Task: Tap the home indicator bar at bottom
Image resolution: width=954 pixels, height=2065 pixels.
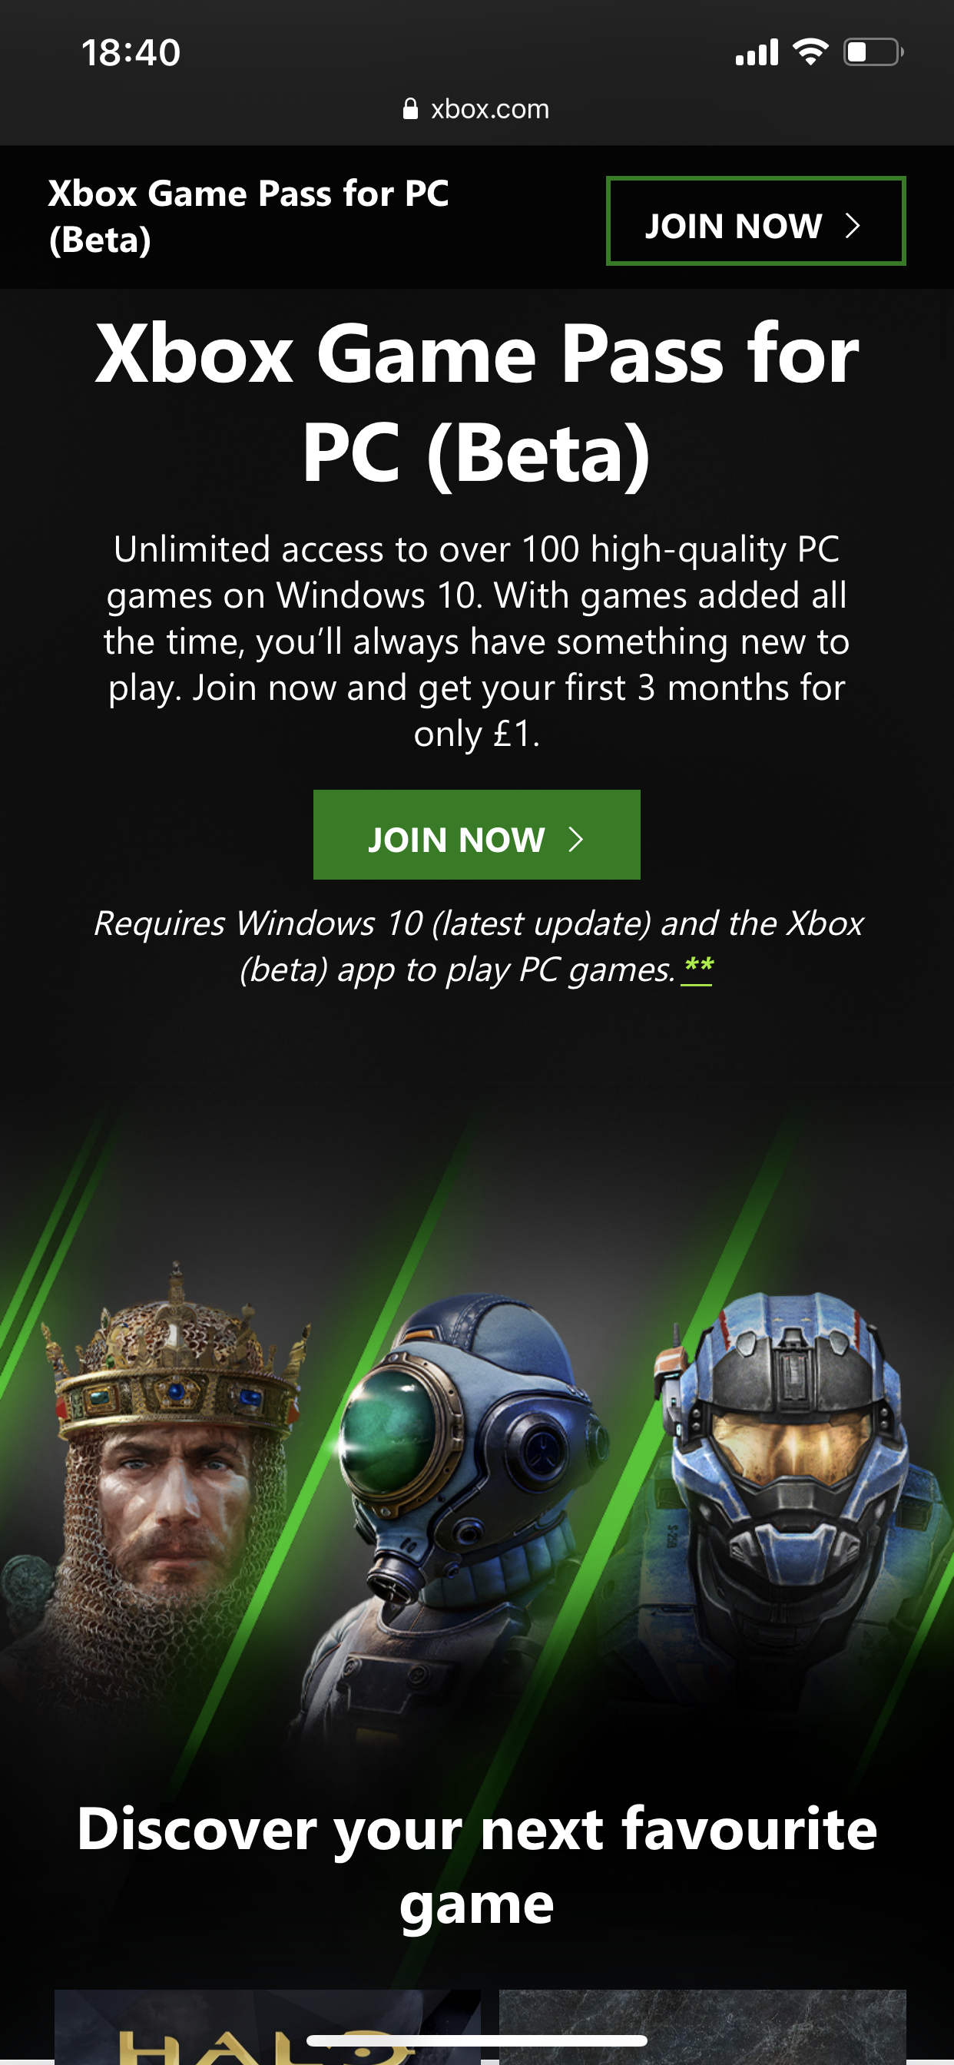Action: (x=477, y=2040)
